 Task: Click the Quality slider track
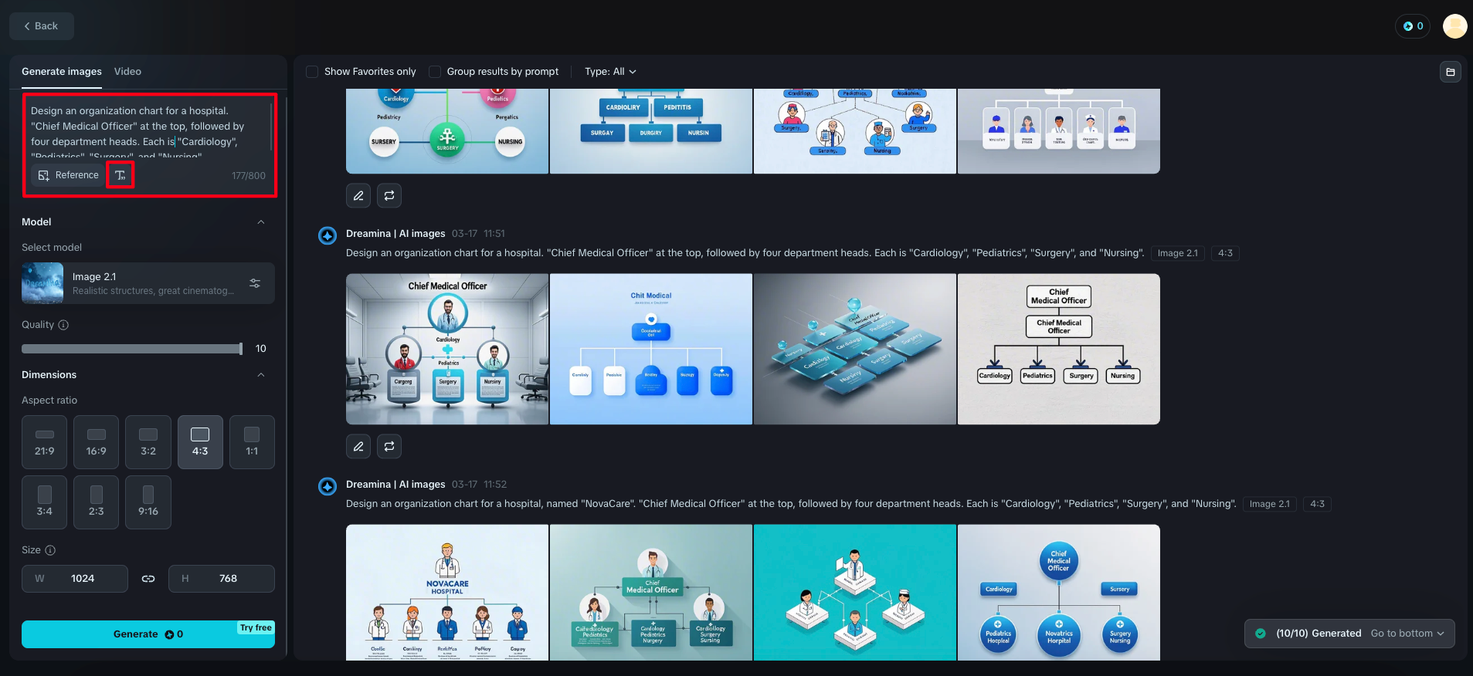click(132, 349)
